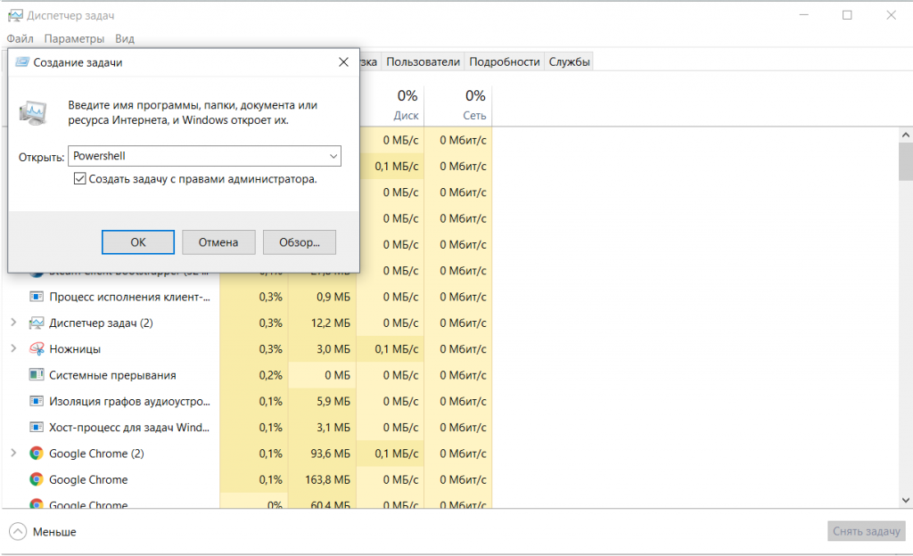Image resolution: width=913 pixels, height=556 pixels.
Task: Open the Параметры menu
Action: click(74, 39)
